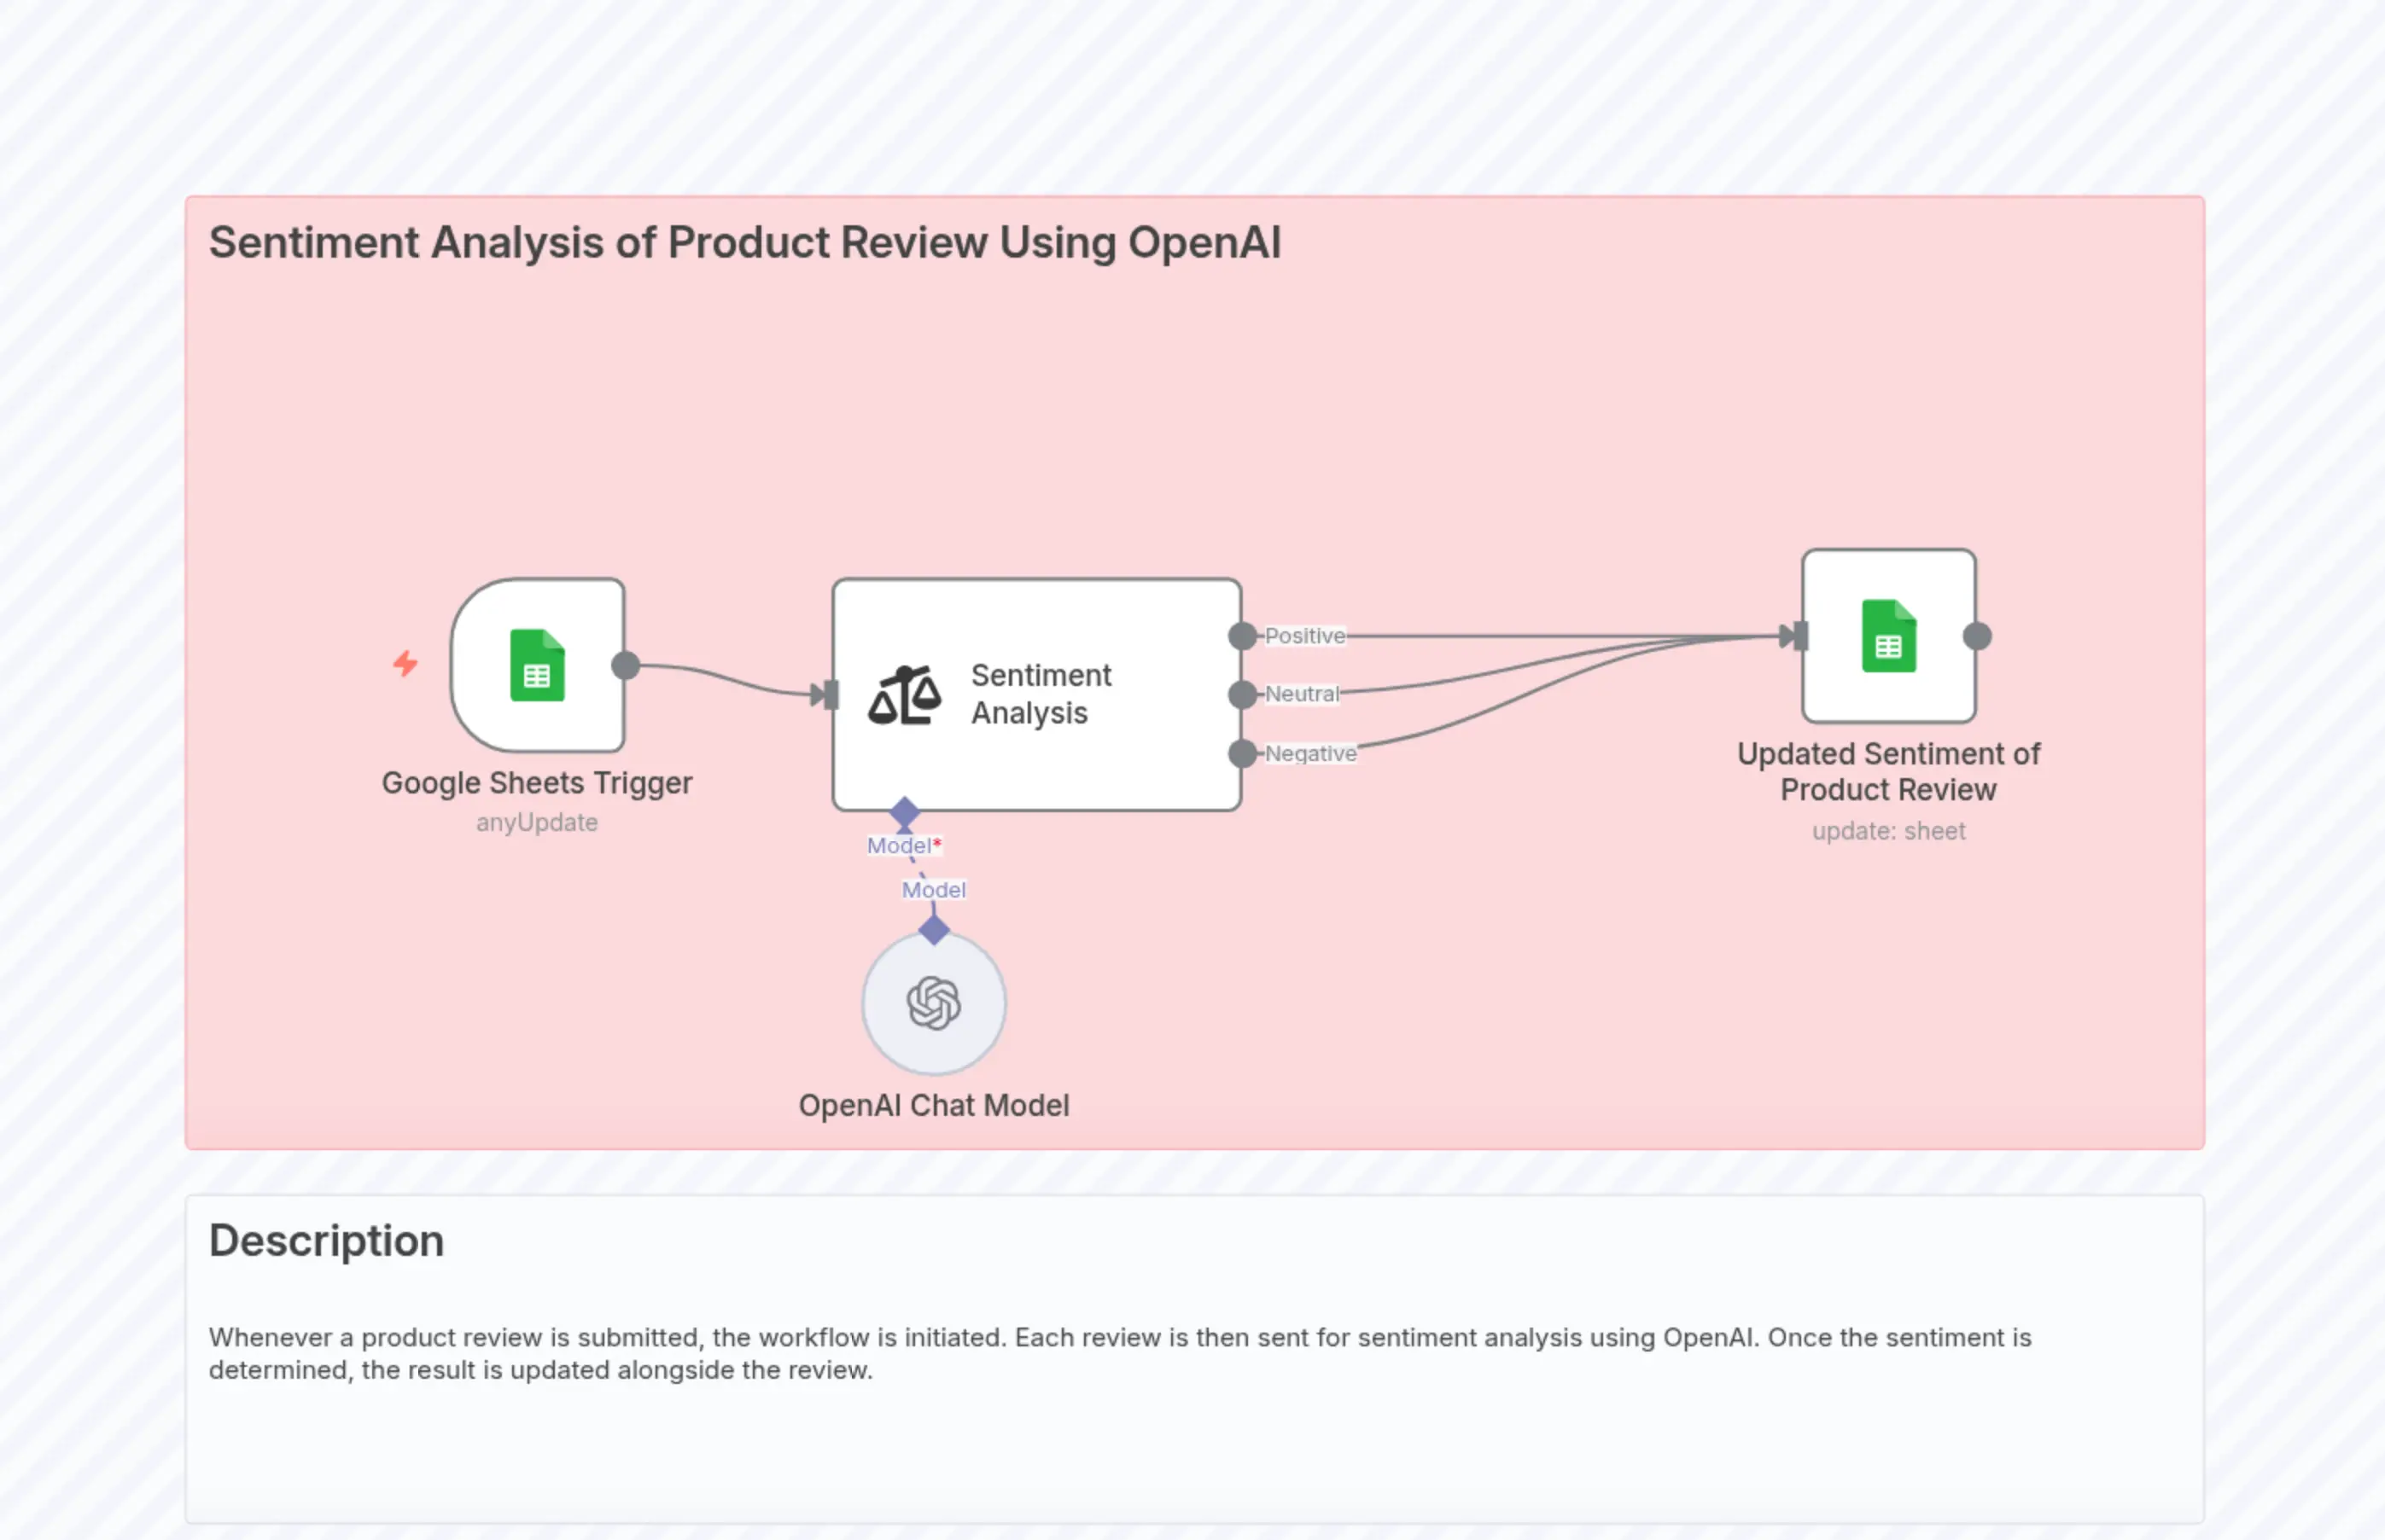Select the Neutral output connector dot

[x=1243, y=694]
